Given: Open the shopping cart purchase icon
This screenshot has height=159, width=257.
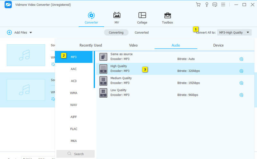Looking at the screenshot, I should click(198, 4).
